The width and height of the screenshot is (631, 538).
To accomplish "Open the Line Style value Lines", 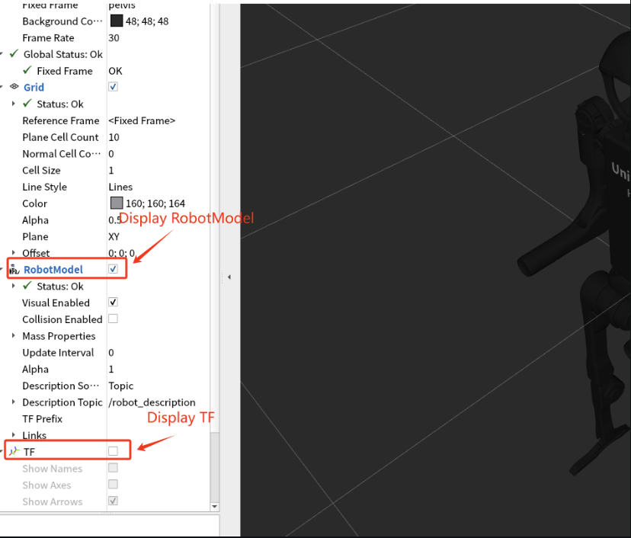I will click(x=120, y=187).
